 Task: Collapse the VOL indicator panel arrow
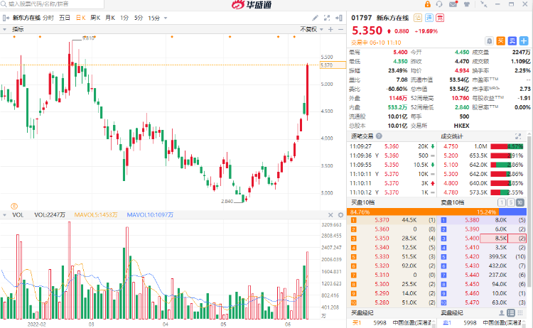[4, 215]
